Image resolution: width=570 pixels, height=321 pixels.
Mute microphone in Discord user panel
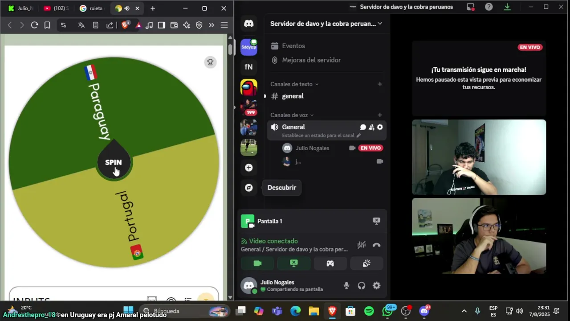[x=346, y=286]
